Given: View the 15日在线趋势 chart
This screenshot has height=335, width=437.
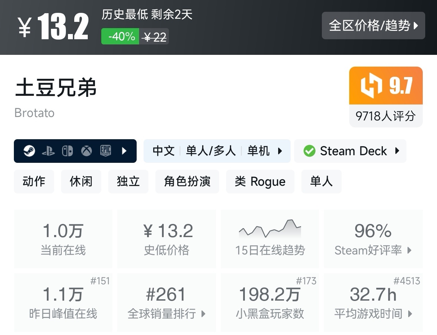Looking at the screenshot, I should 270,239.
